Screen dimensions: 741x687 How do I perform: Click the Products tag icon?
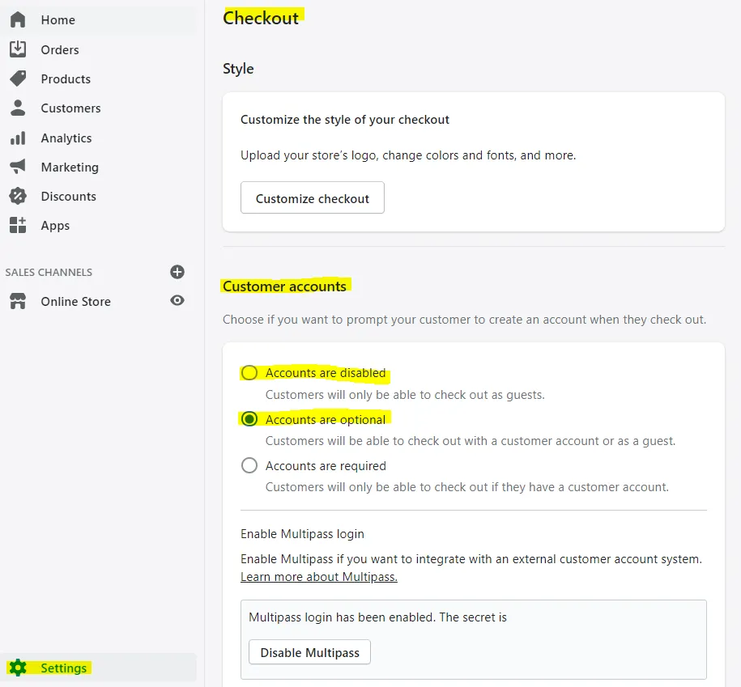coord(18,78)
